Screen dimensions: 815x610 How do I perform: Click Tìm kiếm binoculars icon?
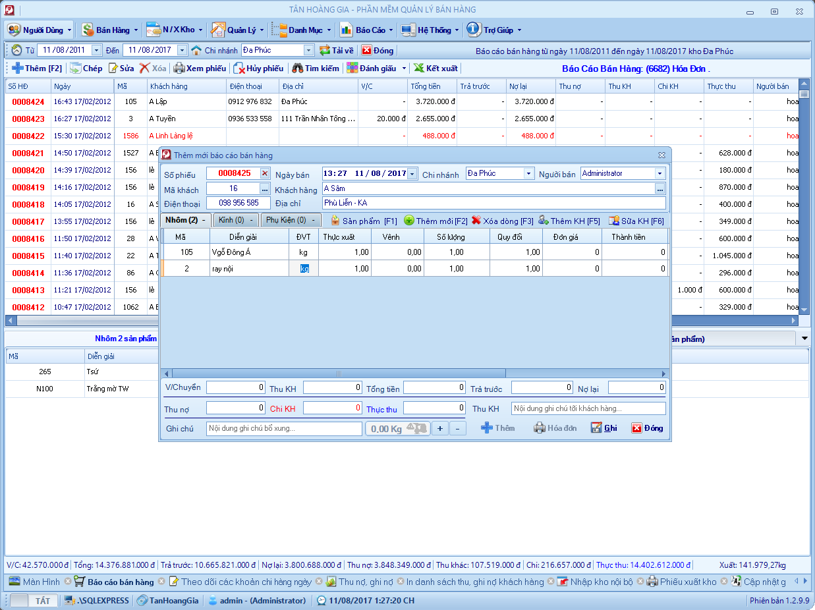pos(298,68)
